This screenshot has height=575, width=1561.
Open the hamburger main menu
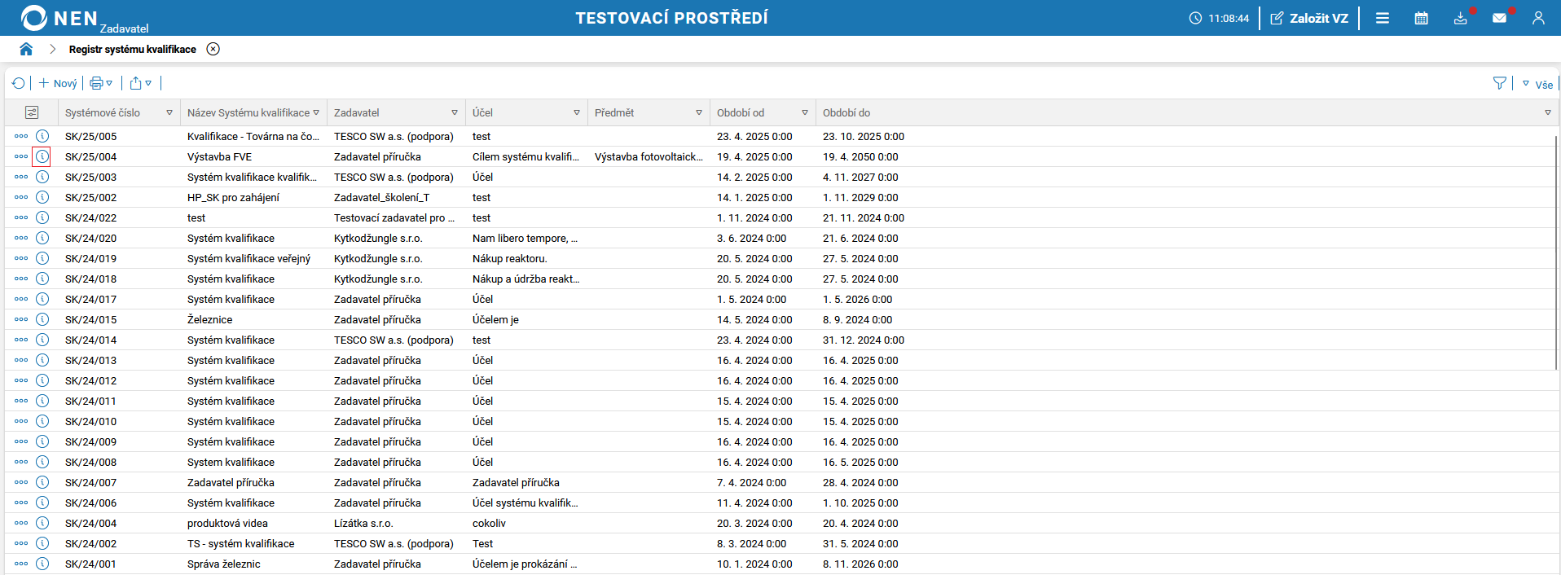1383,18
